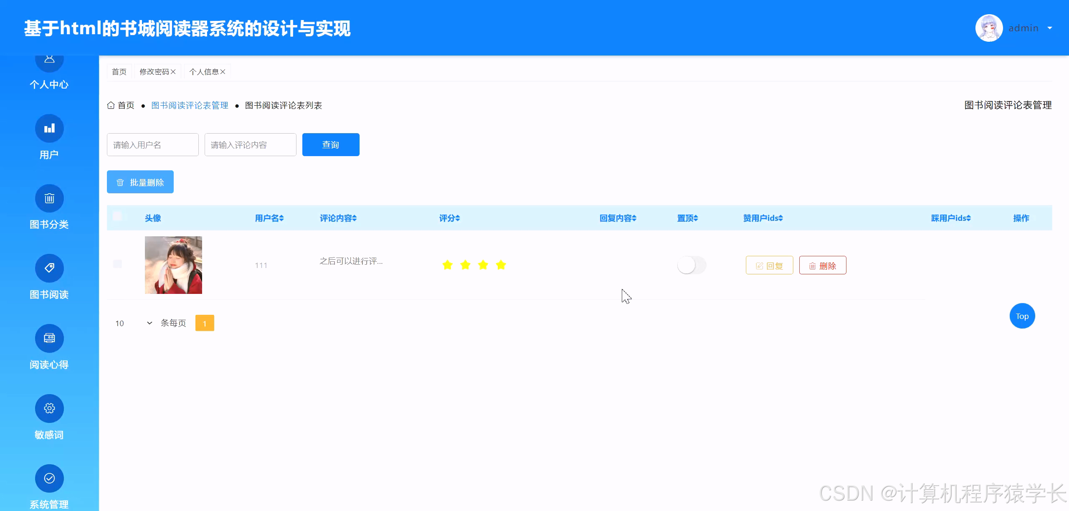Open the 阅读心得 sidebar icon
Screen dimensions: 1069x511
[x=49, y=338]
